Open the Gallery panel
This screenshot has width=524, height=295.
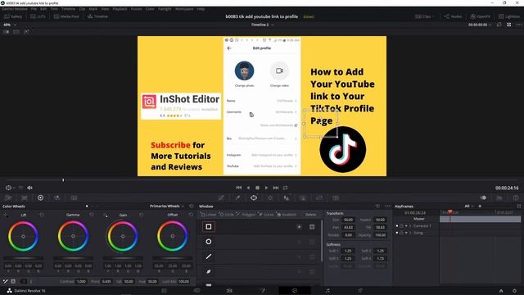[x=13, y=16]
